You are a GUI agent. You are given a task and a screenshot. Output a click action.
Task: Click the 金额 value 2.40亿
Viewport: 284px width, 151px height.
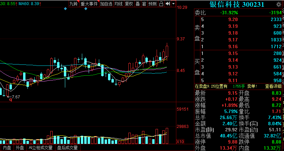click(230, 124)
